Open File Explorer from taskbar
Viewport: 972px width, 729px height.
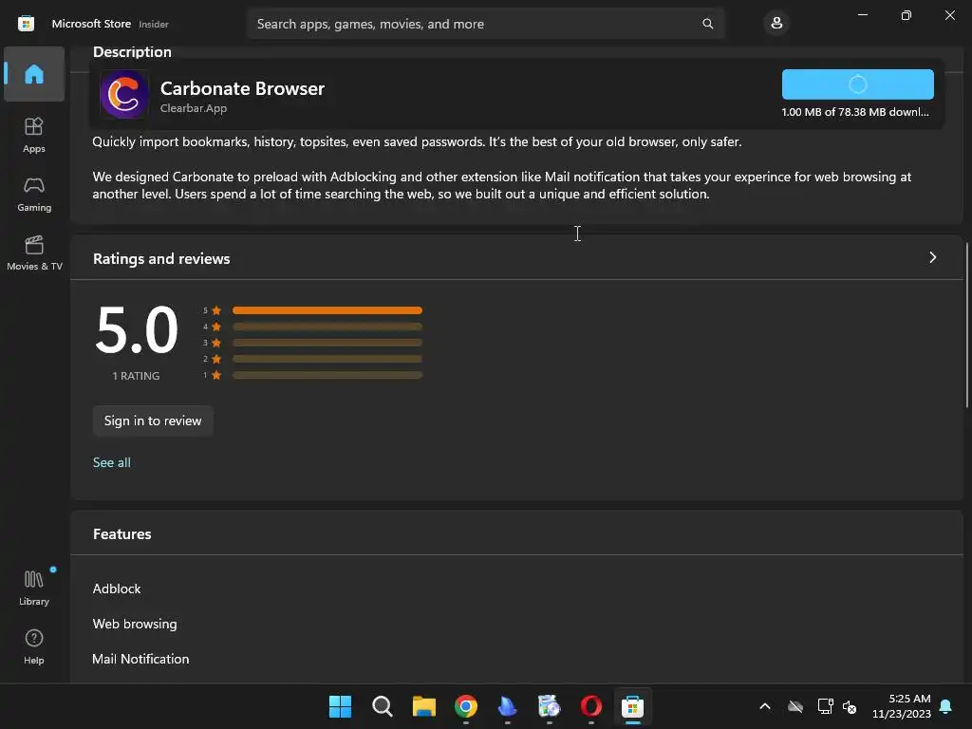pos(424,706)
